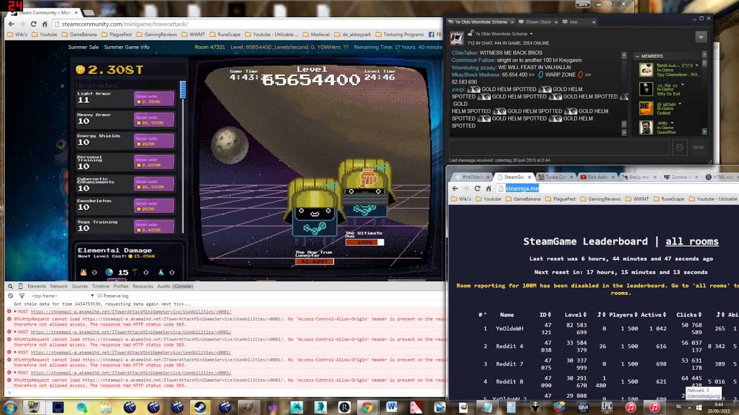
Task: Open the RuneScape bookmark folder in the game browser
Action: pyautogui.click(x=224, y=35)
